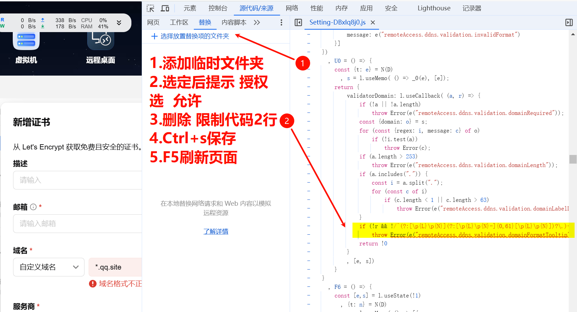Close the Setting-DBxlq8j0.js file tab
Viewport: 577px width, 312px height.
373,22
